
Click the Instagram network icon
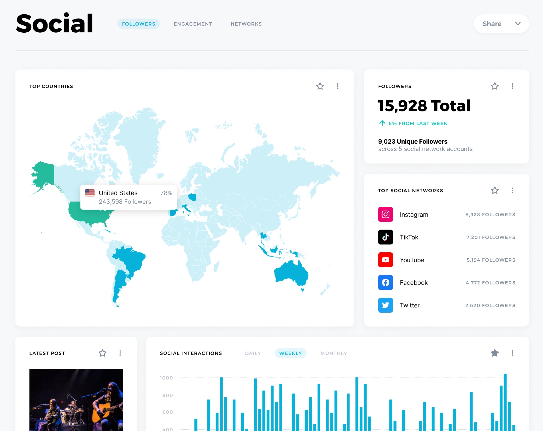tap(385, 214)
